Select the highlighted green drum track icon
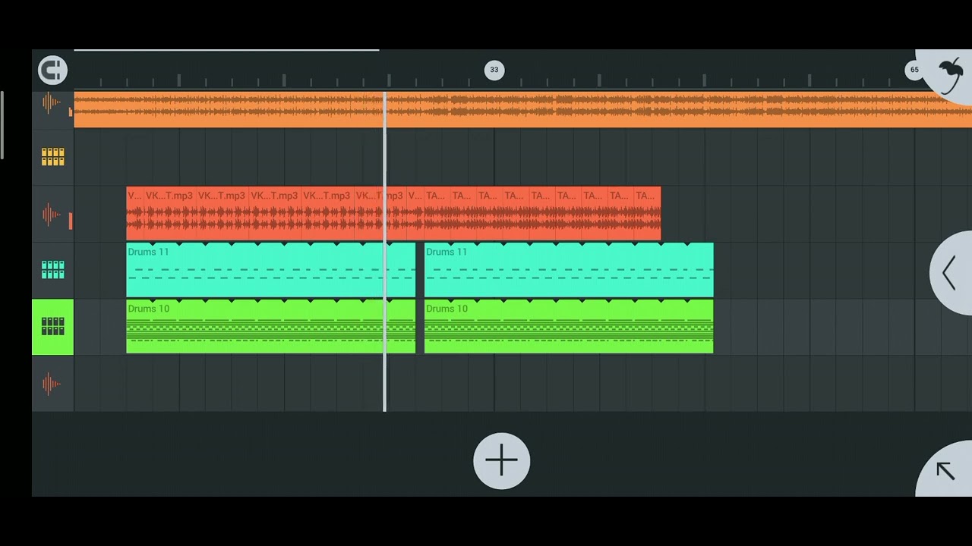This screenshot has width=972, height=546. click(x=52, y=327)
